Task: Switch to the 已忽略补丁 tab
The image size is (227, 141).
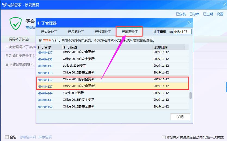Action: click(76, 32)
